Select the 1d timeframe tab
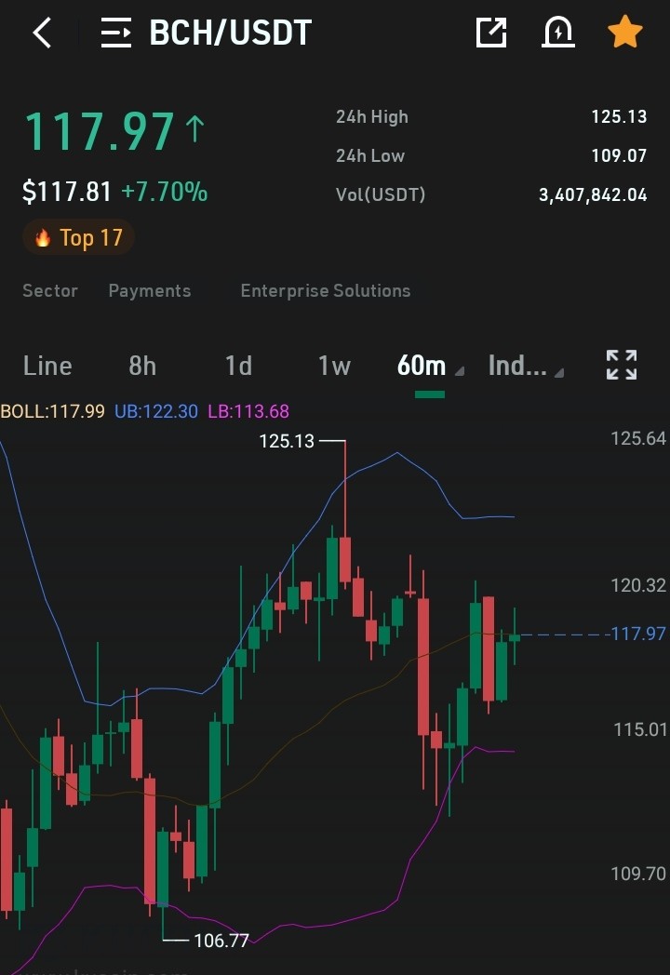Image resolution: width=670 pixels, height=975 pixels. point(239,366)
